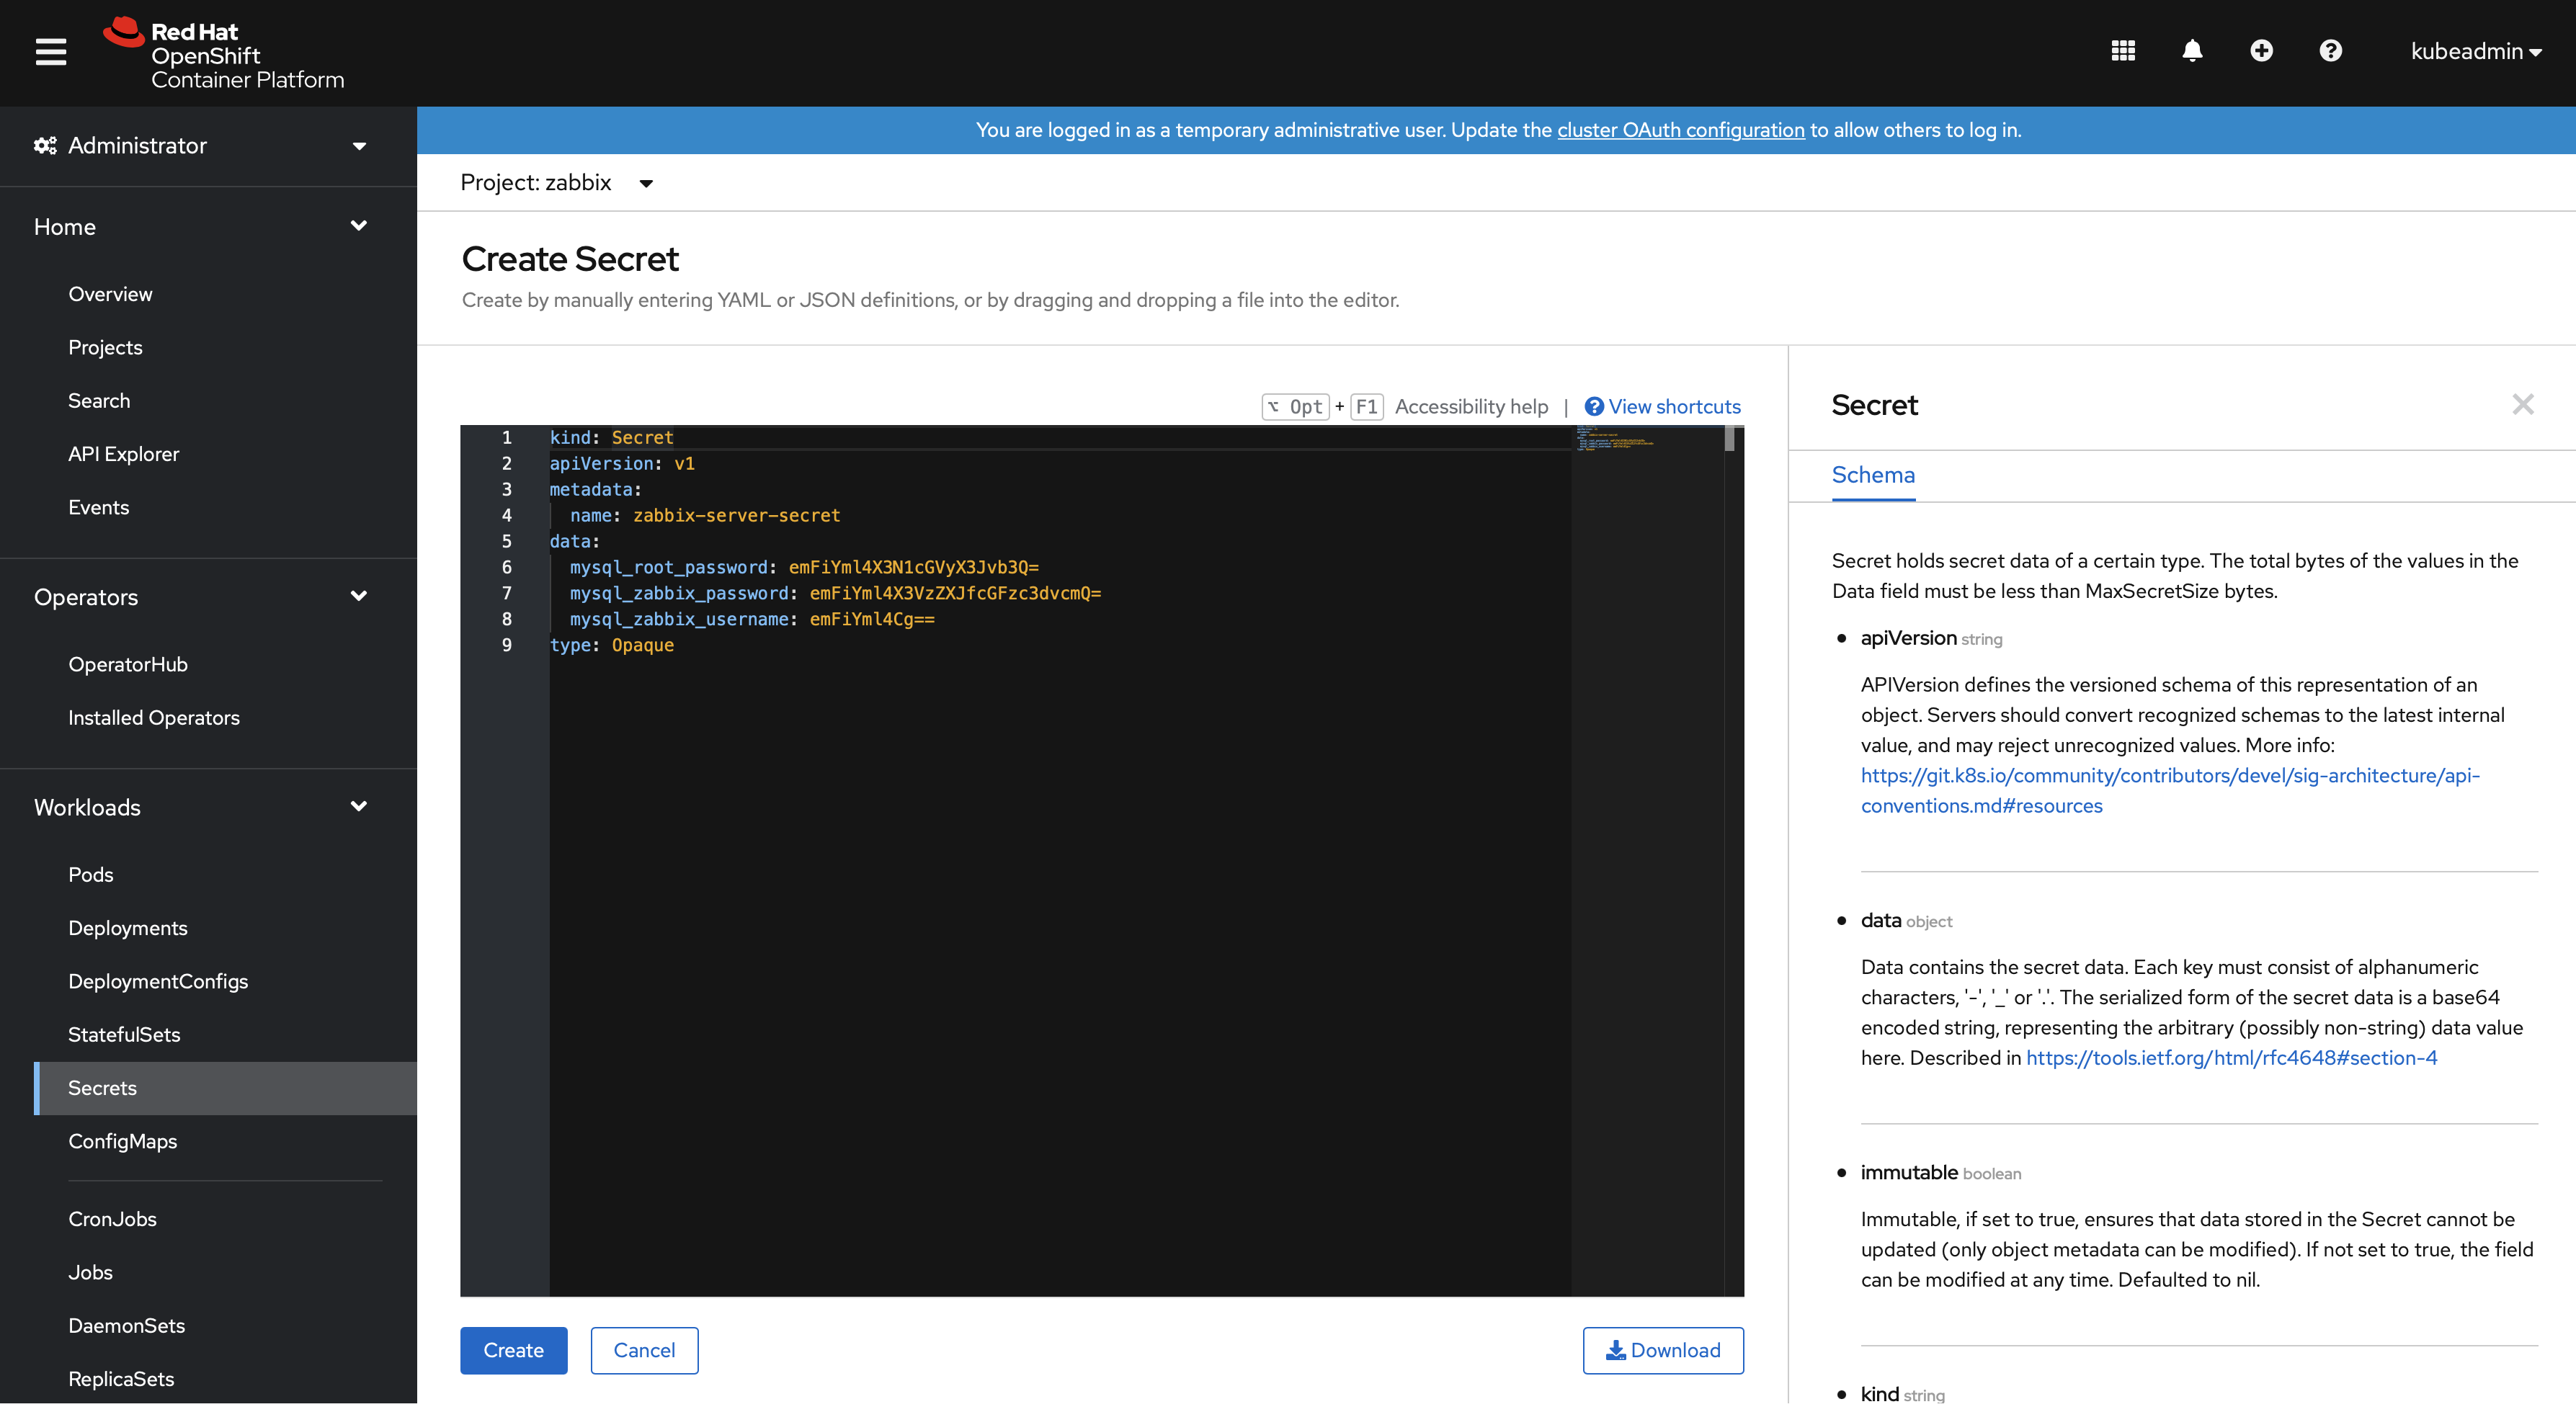This screenshot has width=2576, height=1412.
Task: Navigate to DeploymentConfigs
Action: [x=158, y=982]
